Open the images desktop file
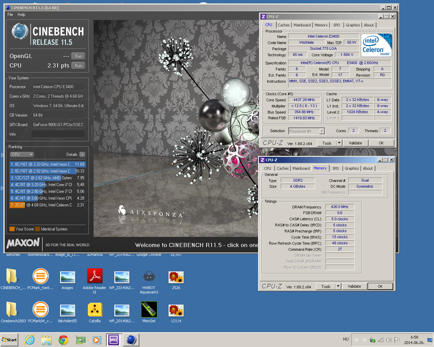This screenshot has height=347, width=434. [x=67, y=280]
